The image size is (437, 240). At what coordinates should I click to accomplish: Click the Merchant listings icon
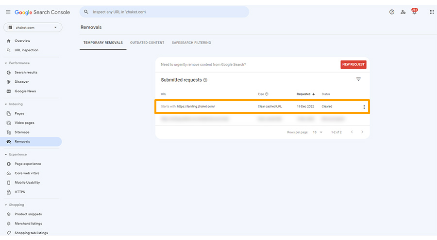[x=9, y=224]
